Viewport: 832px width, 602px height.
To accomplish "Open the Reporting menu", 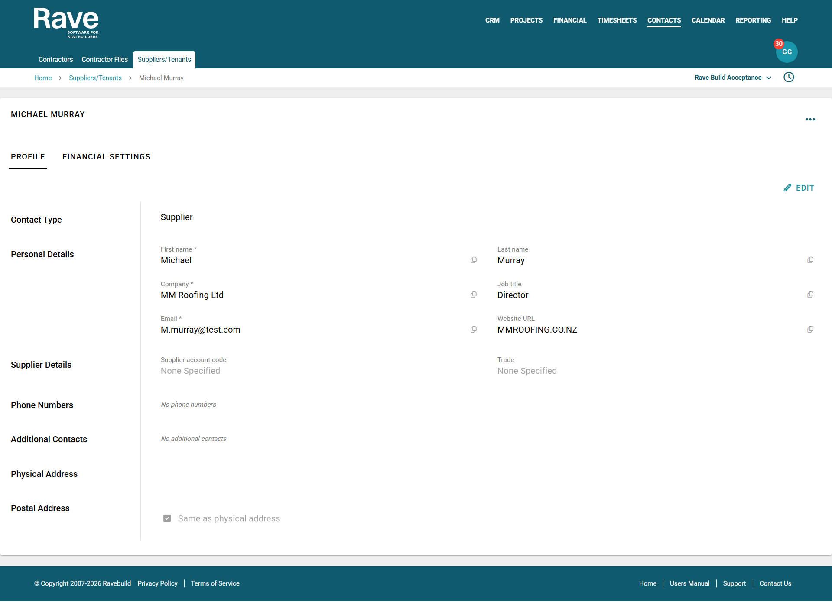I will [753, 20].
